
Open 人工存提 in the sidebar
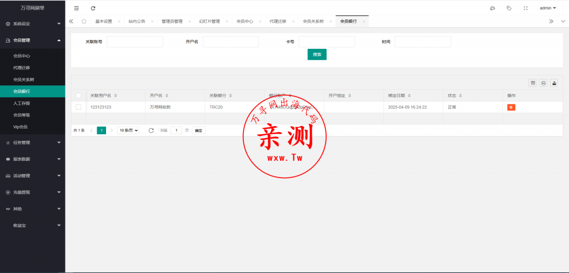click(33, 103)
